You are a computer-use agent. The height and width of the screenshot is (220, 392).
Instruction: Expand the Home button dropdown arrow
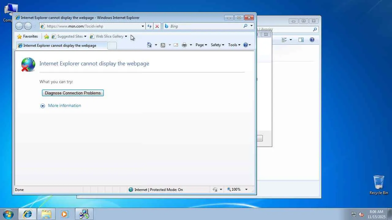156,45
